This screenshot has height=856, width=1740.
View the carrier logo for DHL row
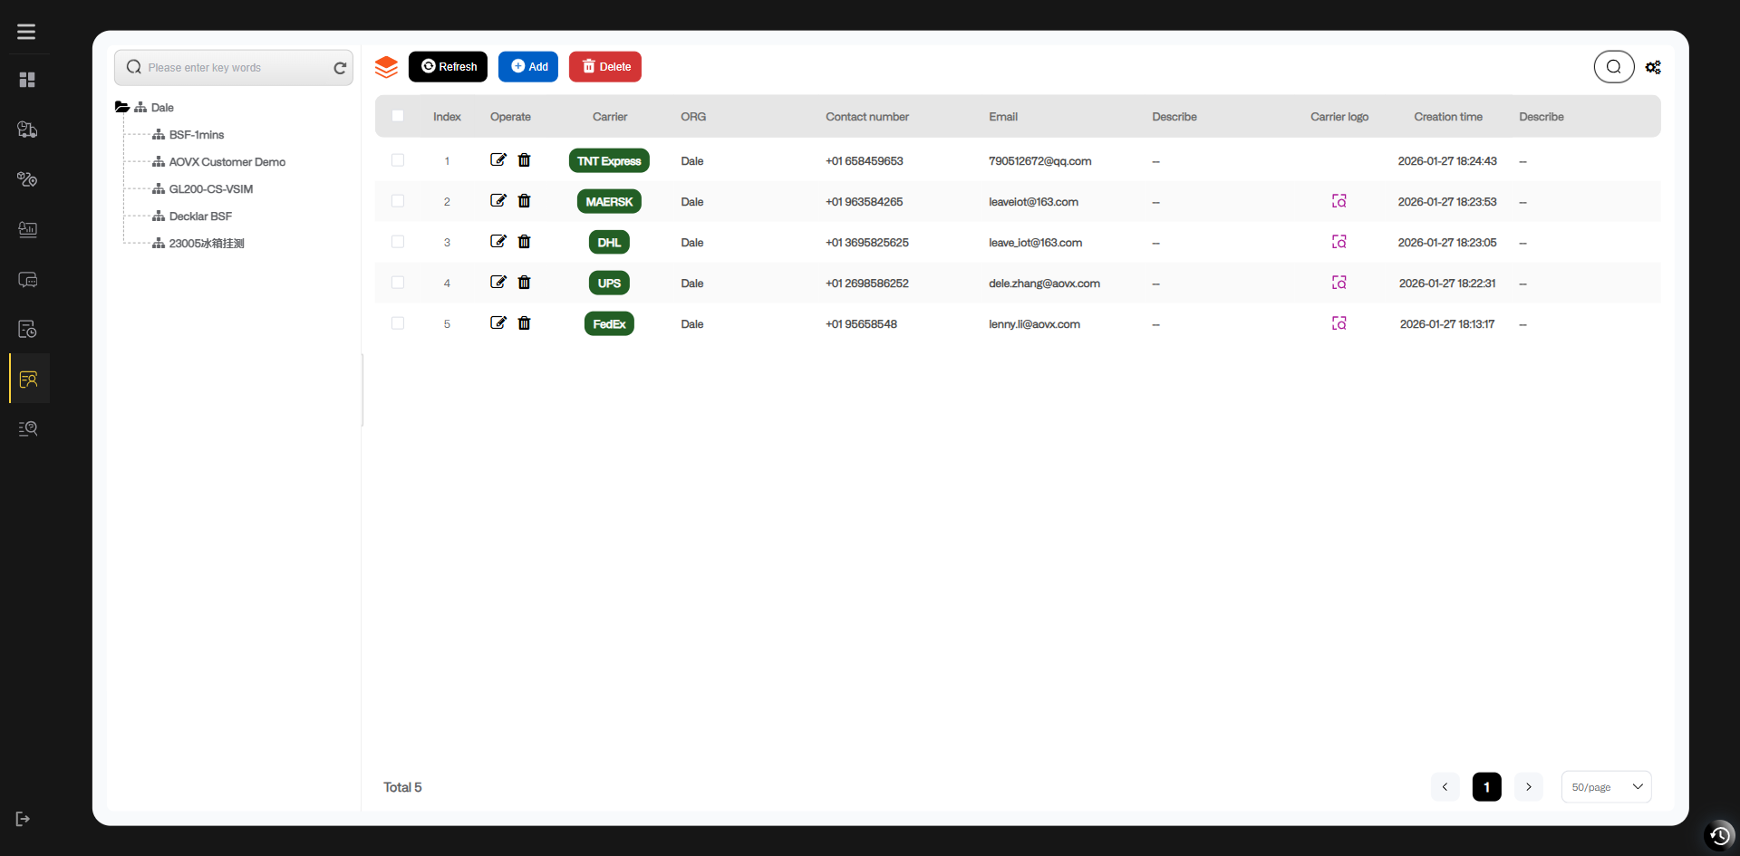[x=1339, y=242]
